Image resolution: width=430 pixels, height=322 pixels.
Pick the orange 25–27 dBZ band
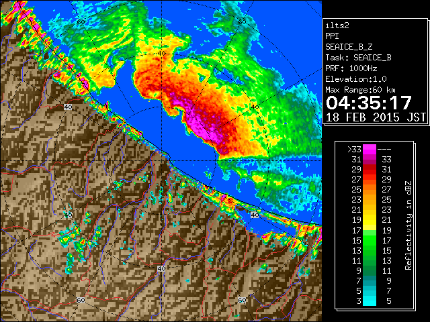(370, 189)
